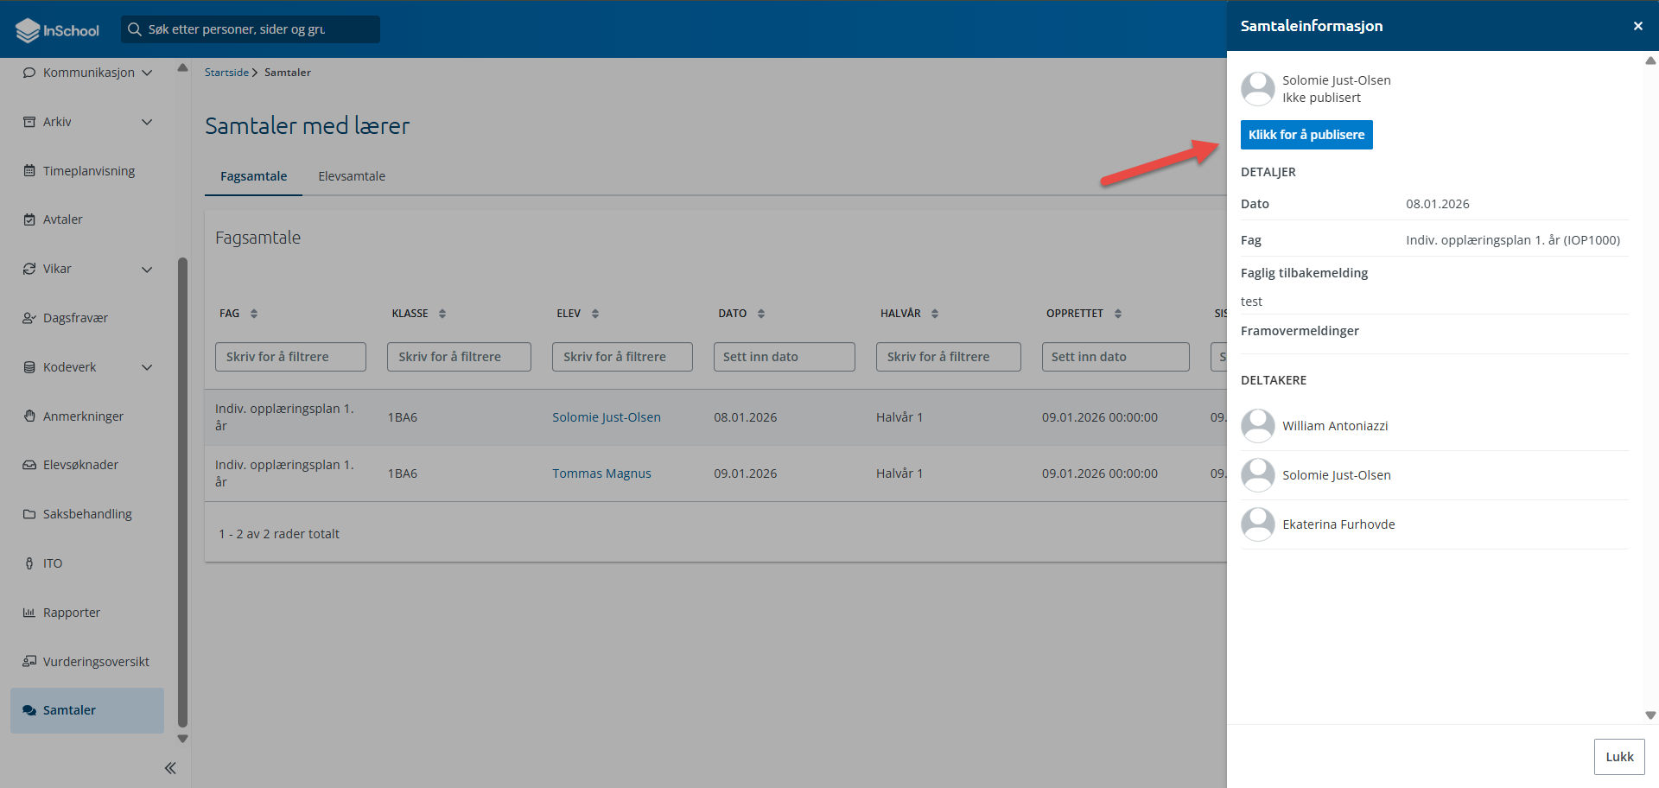
Task: Open Startside breadcrumb link
Action: coord(226,73)
